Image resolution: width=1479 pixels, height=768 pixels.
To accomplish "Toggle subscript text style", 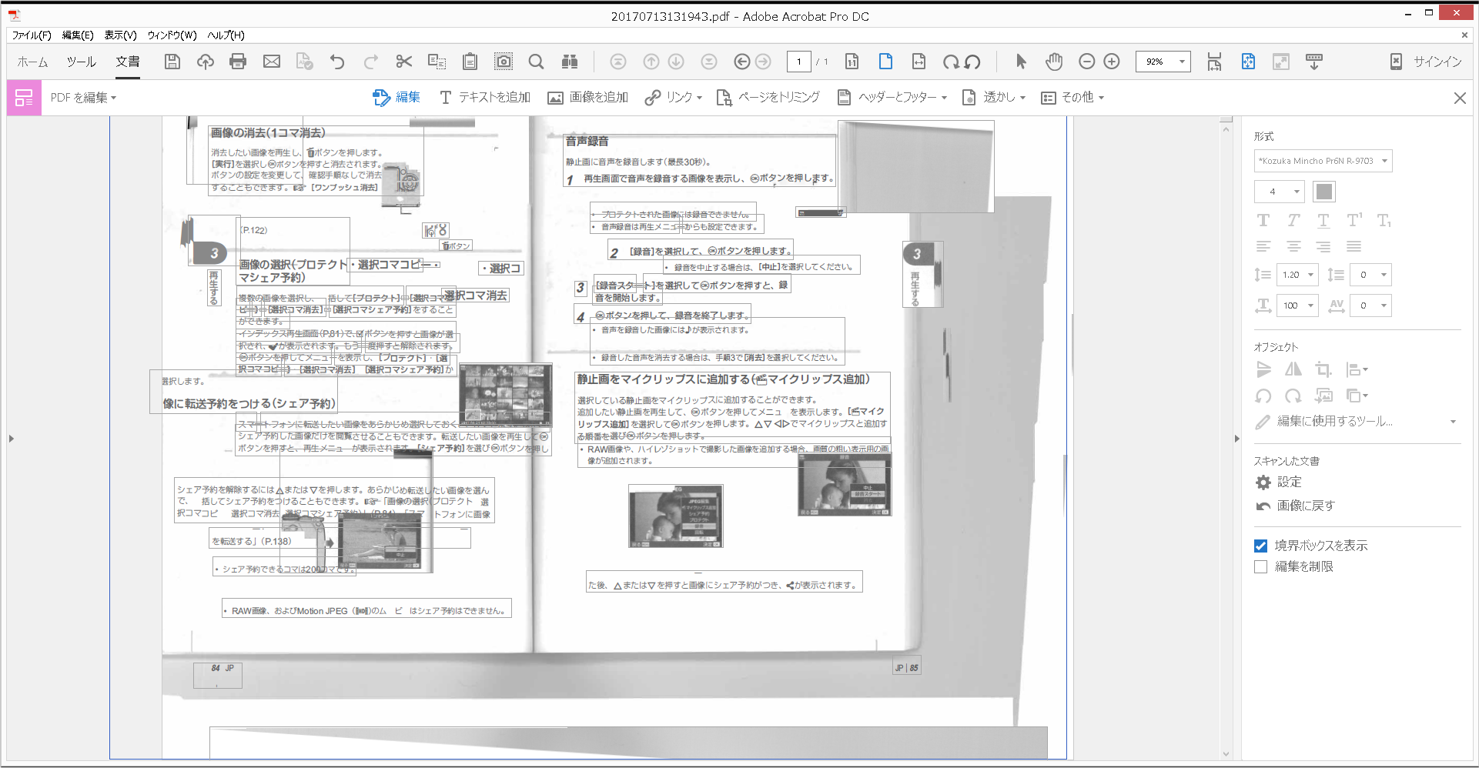I will [1384, 220].
